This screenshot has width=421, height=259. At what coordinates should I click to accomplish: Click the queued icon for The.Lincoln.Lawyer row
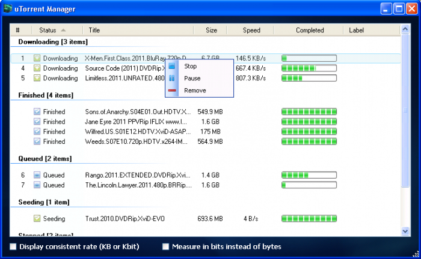tap(37, 185)
